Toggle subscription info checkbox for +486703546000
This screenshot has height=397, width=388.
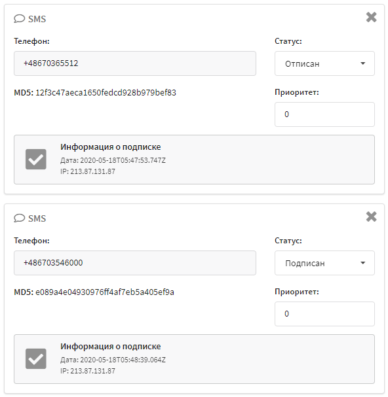[36, 359]
